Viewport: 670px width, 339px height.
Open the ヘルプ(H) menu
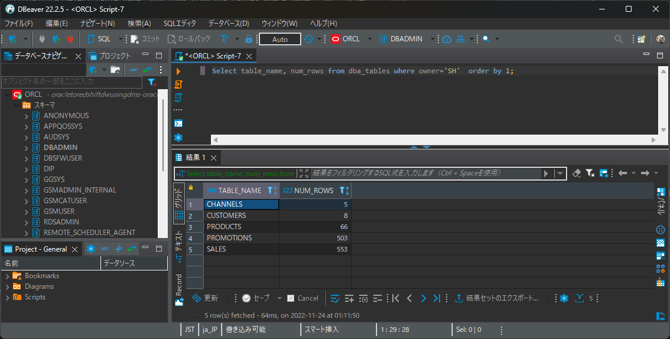pyautogui.click(x=323, y=24)
